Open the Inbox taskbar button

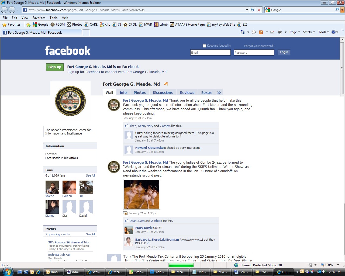(x=53, y=272)
